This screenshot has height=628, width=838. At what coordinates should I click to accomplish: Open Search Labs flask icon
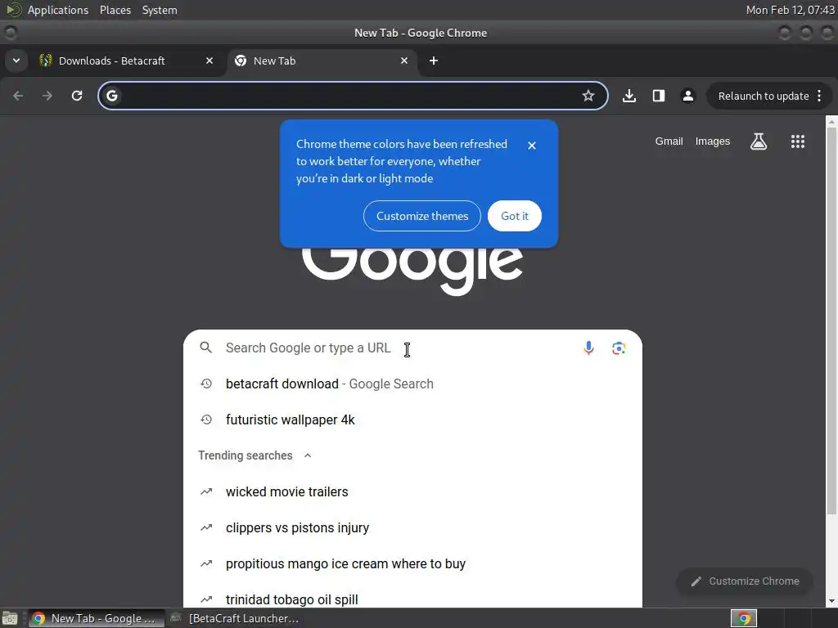pos(759,141)
